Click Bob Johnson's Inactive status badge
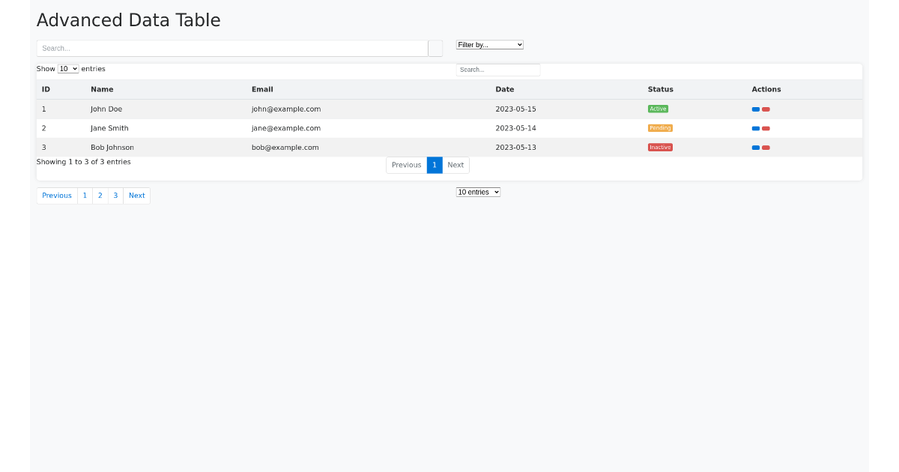Screen dimensions: 899x472 pos(660,148)
